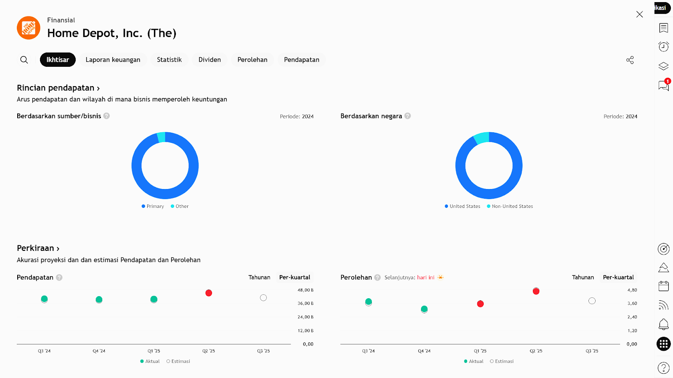Click the notification bell icon

pos(663,324)
